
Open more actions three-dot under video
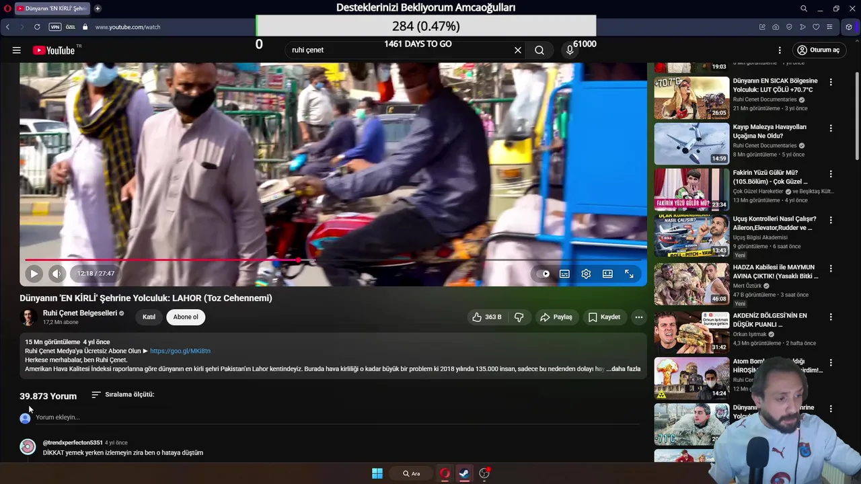(x=639, y=317)
